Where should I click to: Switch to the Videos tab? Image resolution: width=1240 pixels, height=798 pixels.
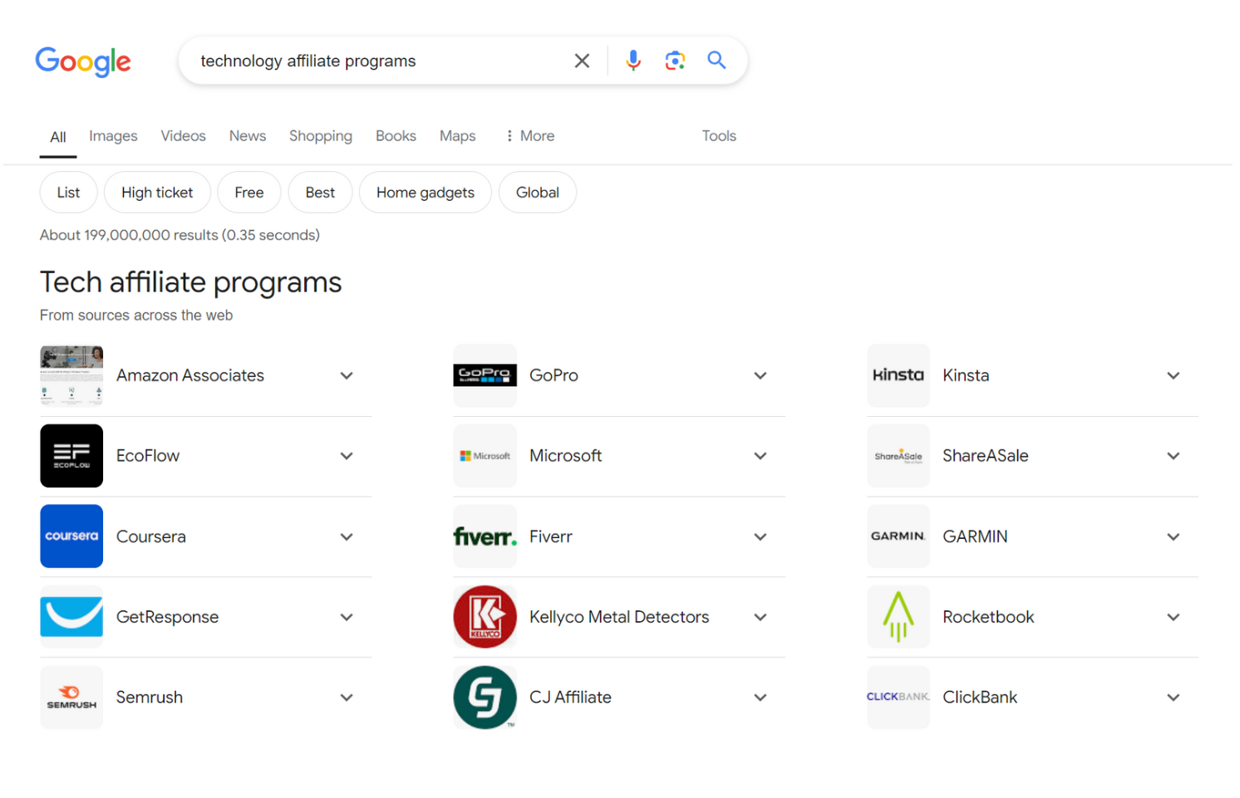tap(183, 135)
